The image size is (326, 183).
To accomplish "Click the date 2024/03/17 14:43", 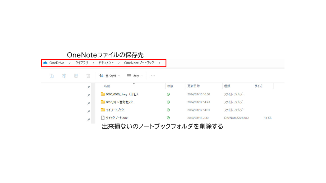I will coord(199,102).
